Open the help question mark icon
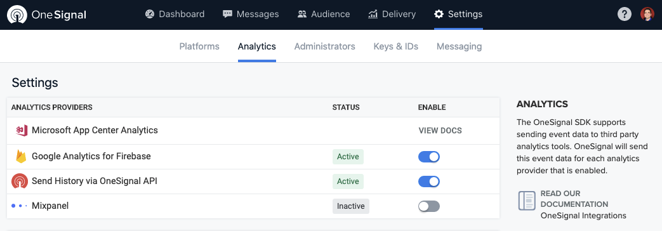This screenshot has width=662, height=231. click(624, 14)
